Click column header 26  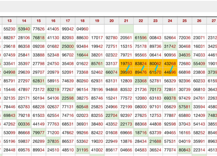coord(199,21)
